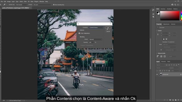Open the workspace switcher icon at top right
This screenshot has width=182, height=102.
(x=178, y=5)
